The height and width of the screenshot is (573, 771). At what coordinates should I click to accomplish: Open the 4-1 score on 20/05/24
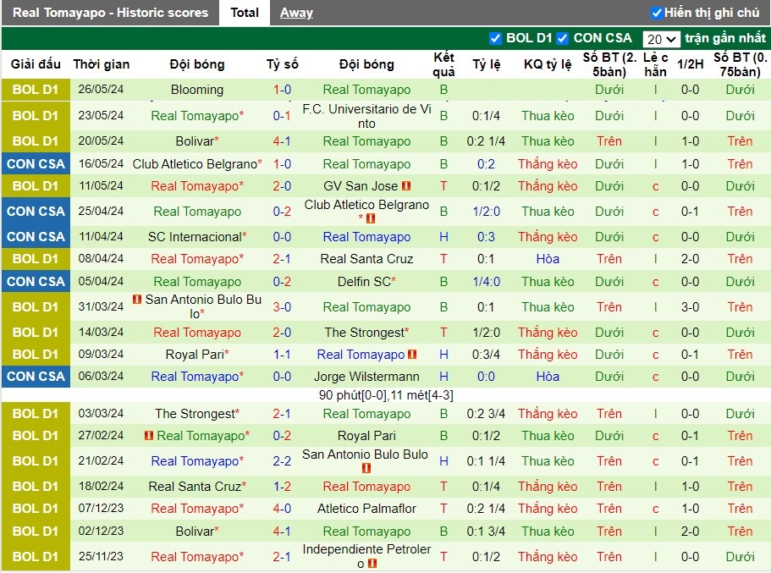click(x=282, y=141)
